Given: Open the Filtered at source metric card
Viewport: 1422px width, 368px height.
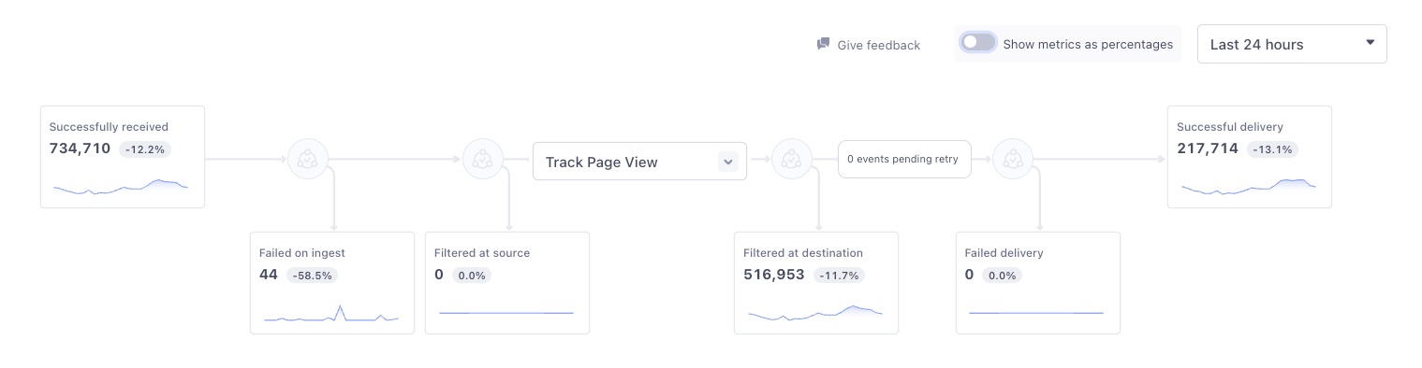Looking at the screenshot, I should tap(507, 282).
